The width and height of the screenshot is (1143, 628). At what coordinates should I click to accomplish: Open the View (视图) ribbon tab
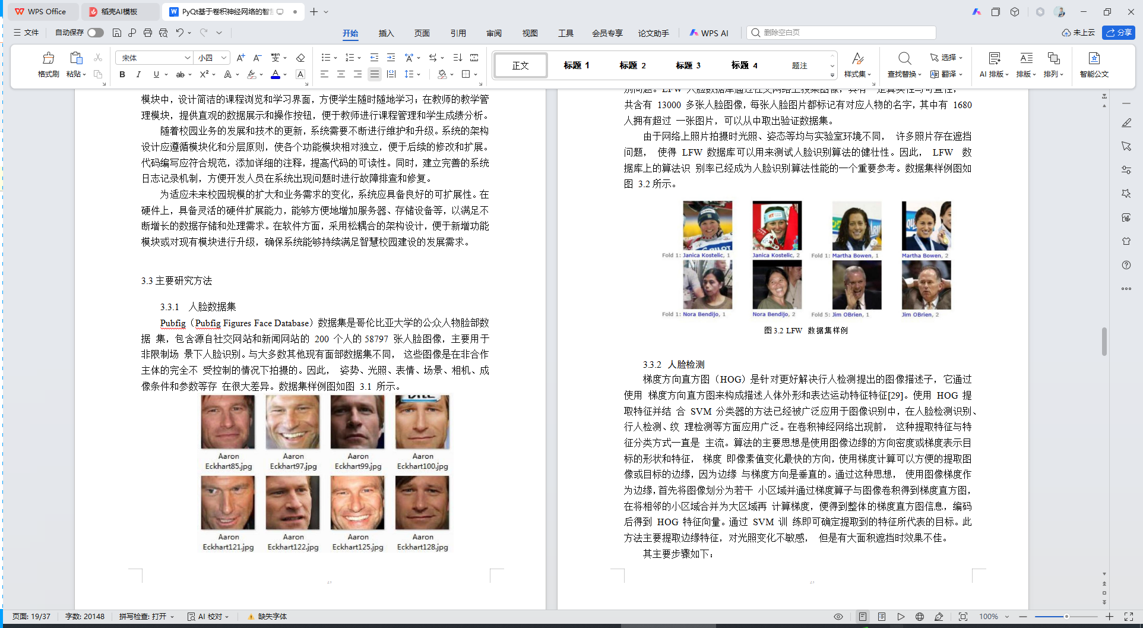[530, 33]
